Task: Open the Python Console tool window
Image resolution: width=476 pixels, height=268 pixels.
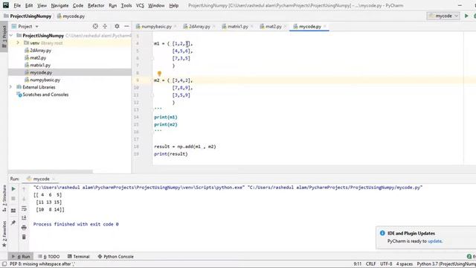Action: coord(116,256)
